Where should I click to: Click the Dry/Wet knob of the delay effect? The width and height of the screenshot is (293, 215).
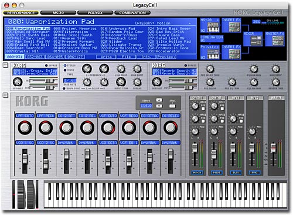pyautogui.click(x=18, y=82)
